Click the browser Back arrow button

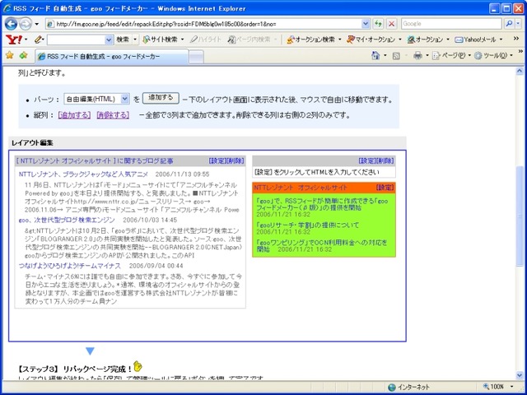12,23
